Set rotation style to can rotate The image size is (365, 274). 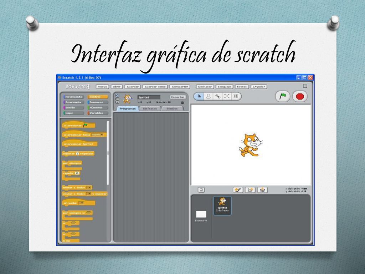tap(117, 96)
